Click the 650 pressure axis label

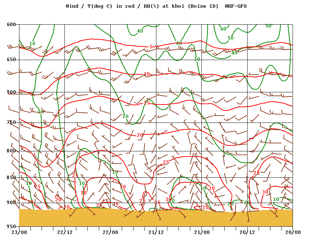(11, 60)
